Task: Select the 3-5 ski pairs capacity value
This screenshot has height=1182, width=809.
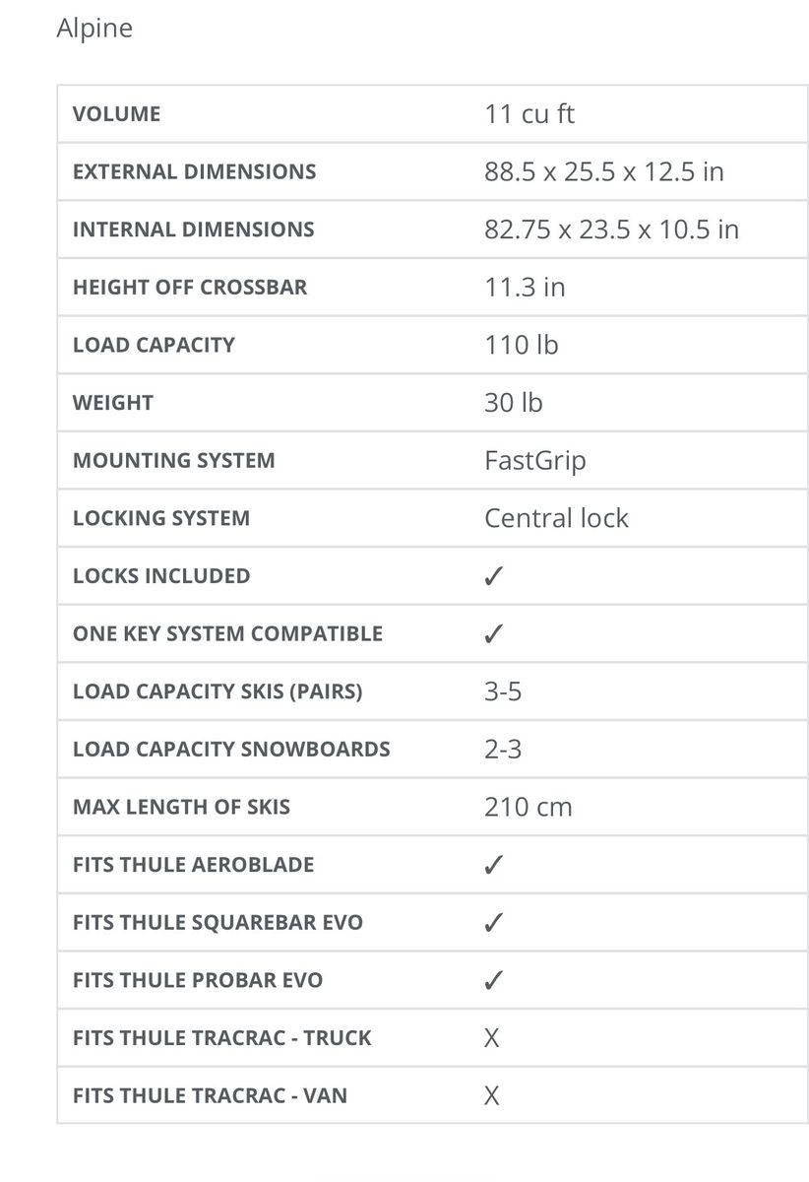Action: click(503, 691)
